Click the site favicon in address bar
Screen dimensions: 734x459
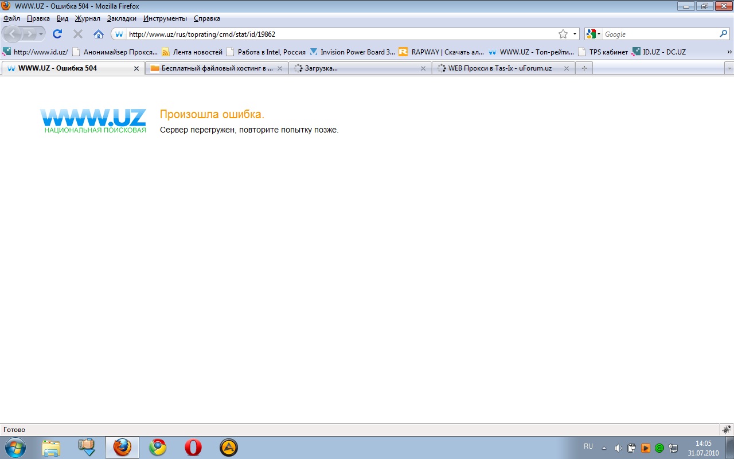click(119, 34)
